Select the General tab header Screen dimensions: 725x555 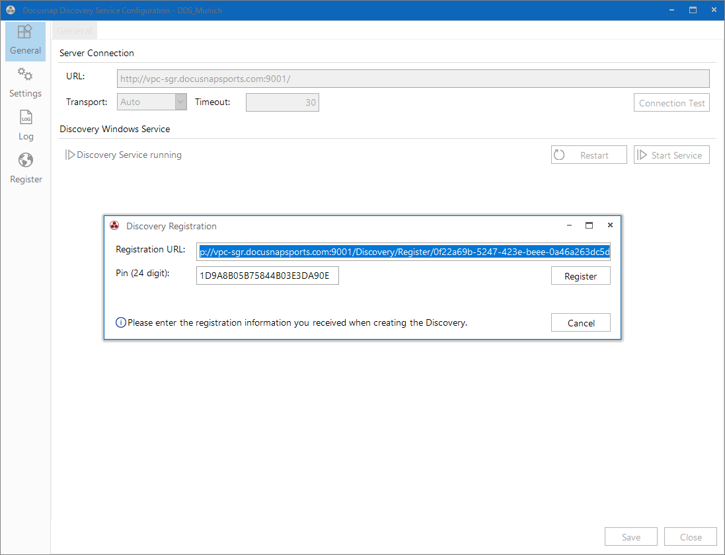(75, 31)
